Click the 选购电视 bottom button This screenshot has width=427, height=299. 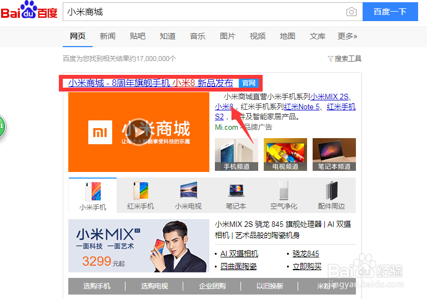(x=154, y=286)
